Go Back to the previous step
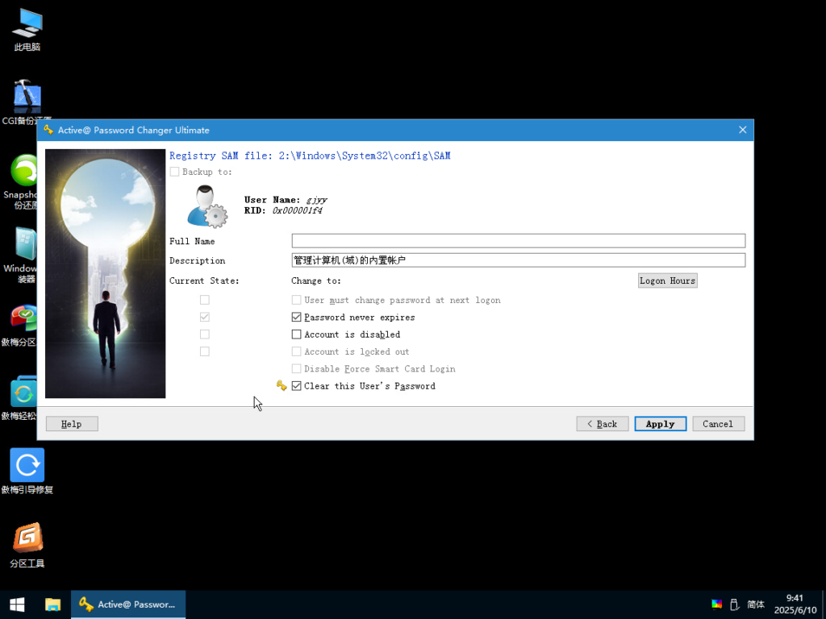Screen dimensions: 826x619 click(602, 424)
